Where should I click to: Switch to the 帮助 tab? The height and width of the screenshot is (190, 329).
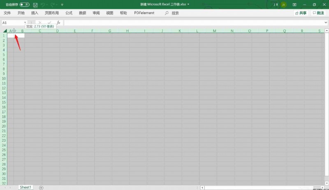123,13
